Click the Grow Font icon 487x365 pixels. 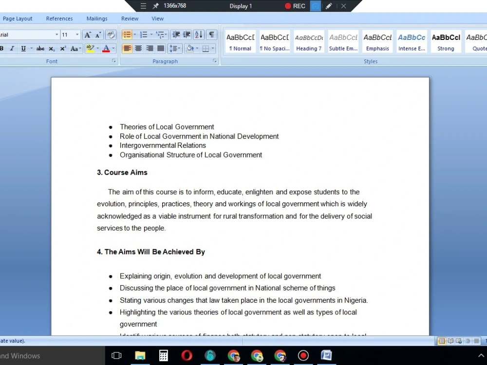pyautogui.click(x=88, y=35)
